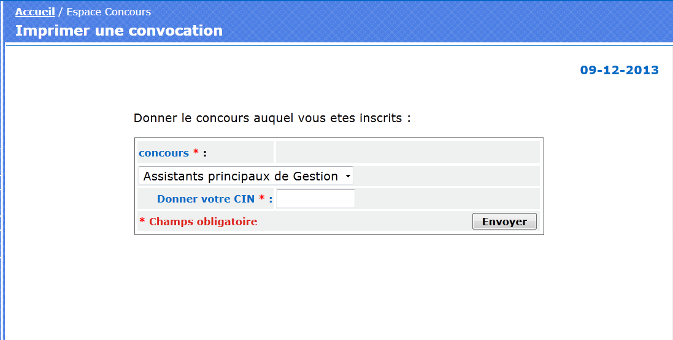This screenshot has width=673, height=340.
Task: Click the instruction text about concours inscrits
Action: click(272, 118)
